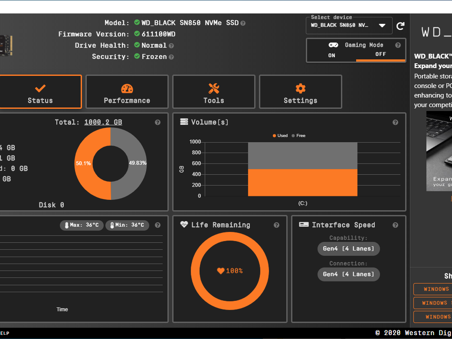Click Interface Speed help icon
452x339 pixels.
pos(395,225)
